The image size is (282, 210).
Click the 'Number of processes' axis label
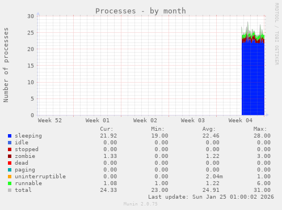(x=6, y=65)
